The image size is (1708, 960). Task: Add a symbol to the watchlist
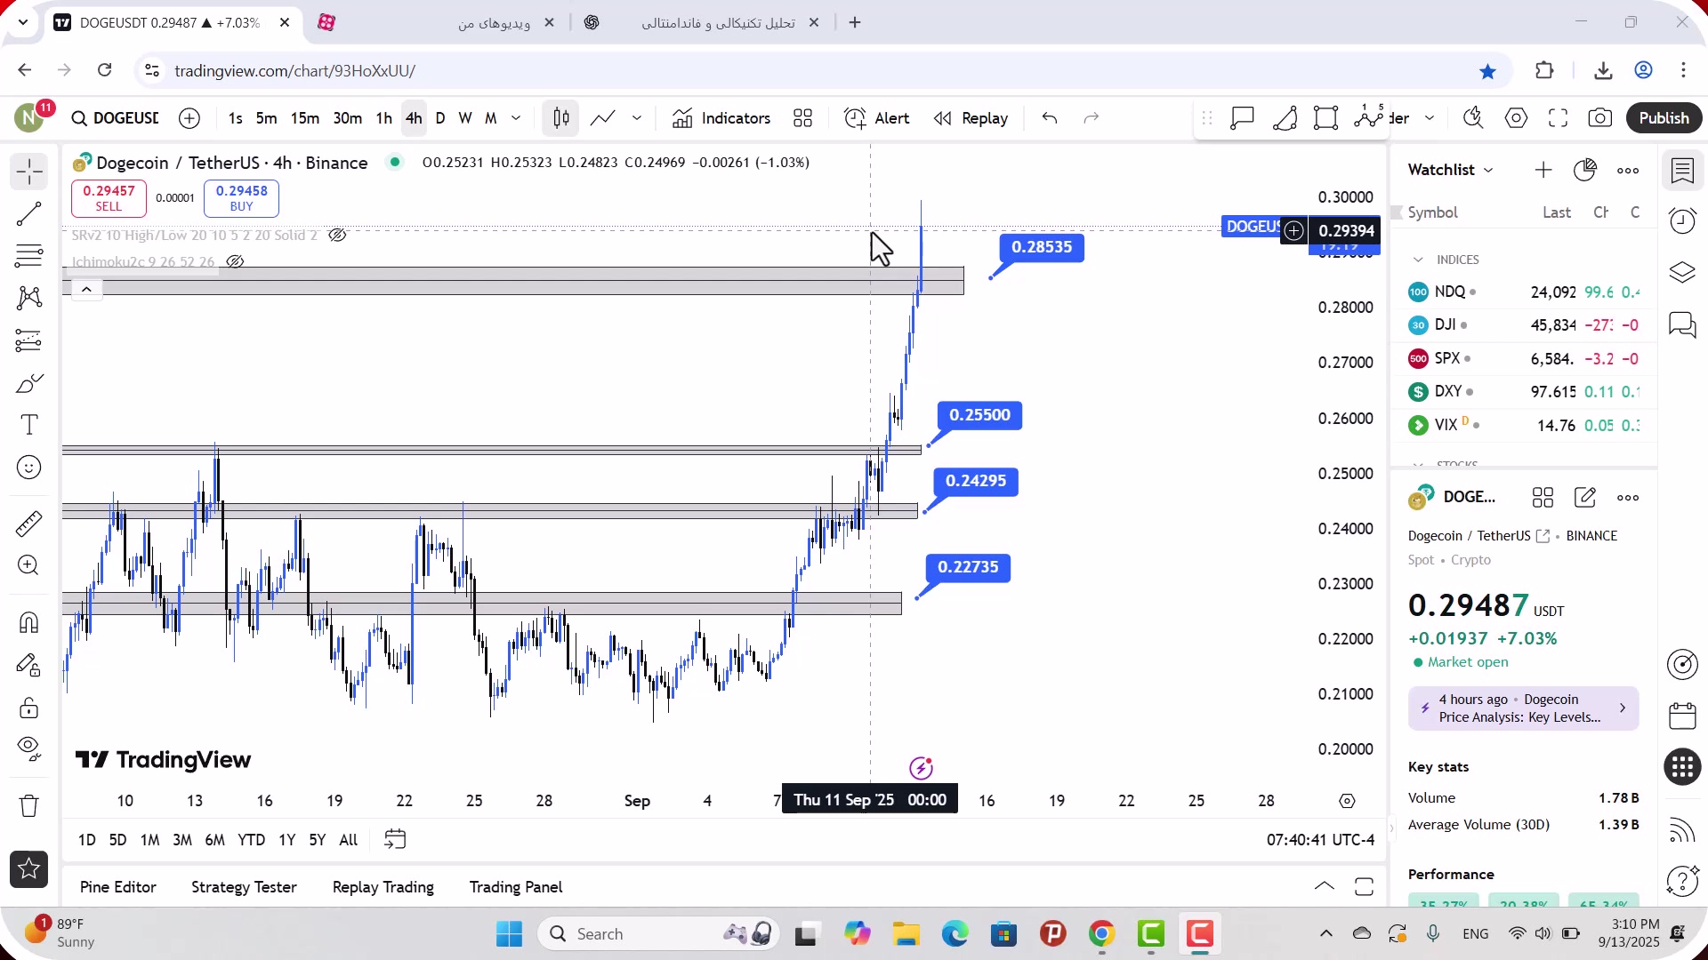coord(1543,170)
